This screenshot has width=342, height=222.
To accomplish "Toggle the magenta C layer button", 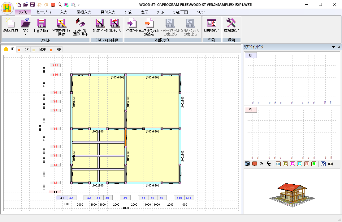I will [292, 164].
